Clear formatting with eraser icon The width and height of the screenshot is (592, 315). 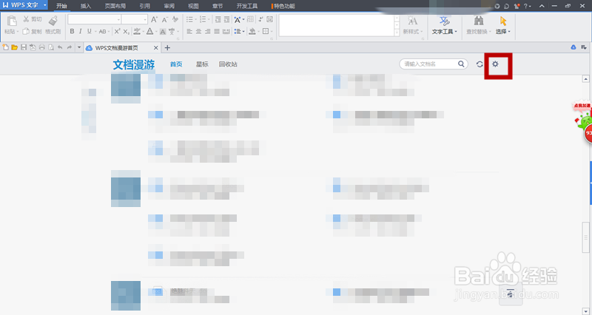pyautogui.click(x=175, y=19)
